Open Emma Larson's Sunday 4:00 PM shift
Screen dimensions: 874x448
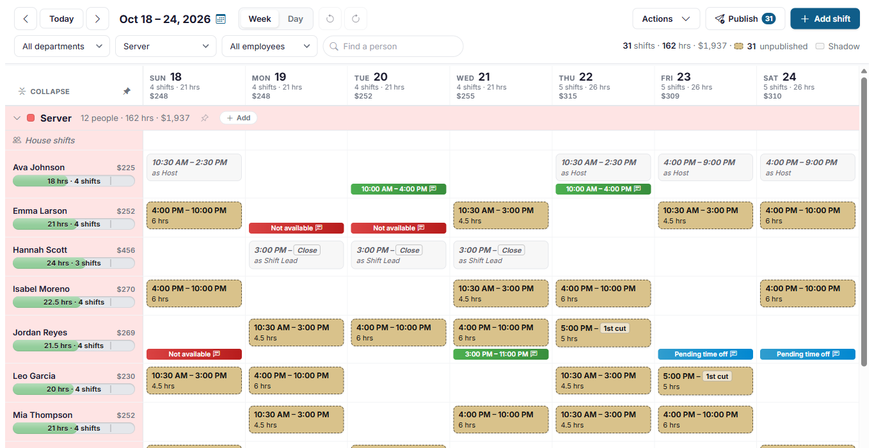pos(194,216)
